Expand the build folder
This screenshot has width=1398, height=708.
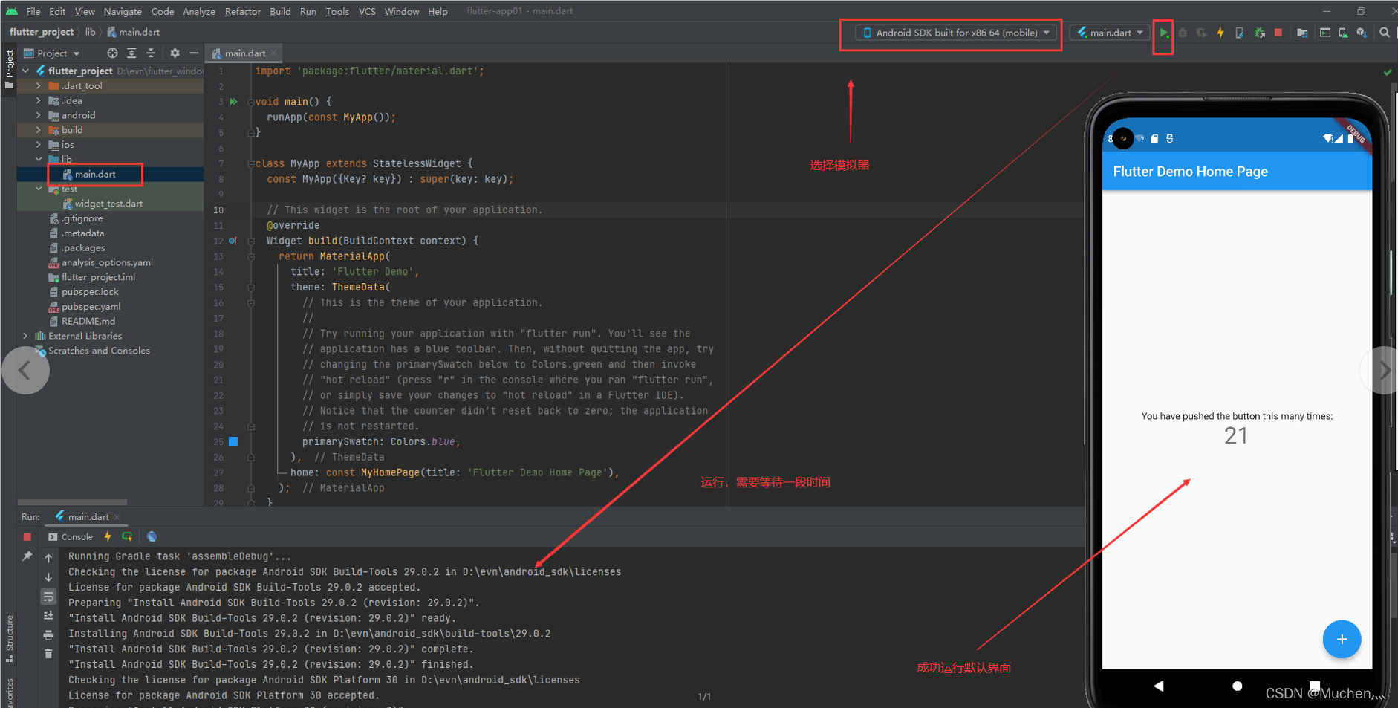[39, 130]
